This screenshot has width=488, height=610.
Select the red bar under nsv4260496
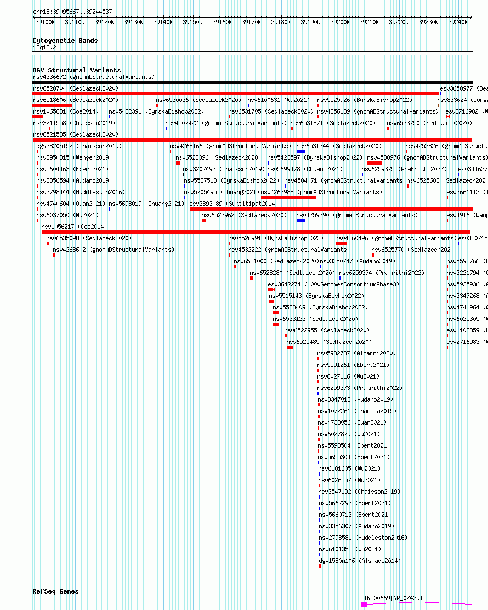click(x=341, y=244)
